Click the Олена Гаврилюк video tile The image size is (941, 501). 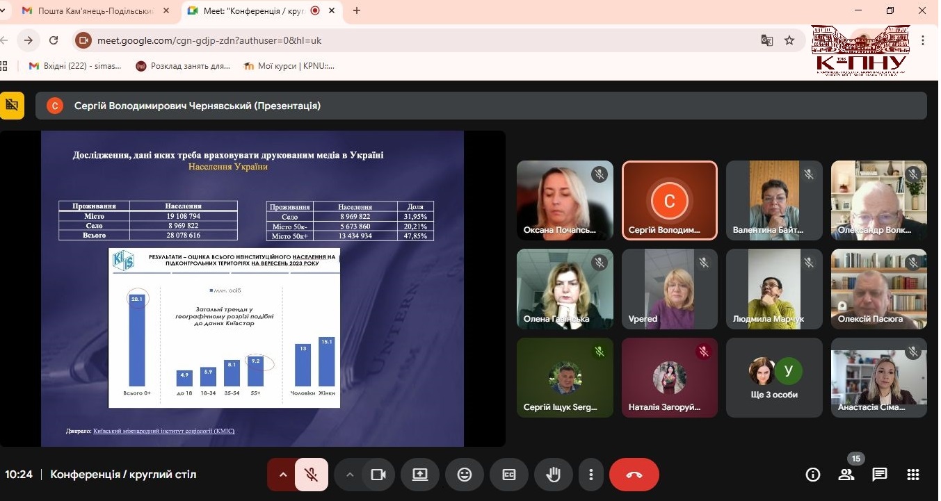(x=565, y=289)
